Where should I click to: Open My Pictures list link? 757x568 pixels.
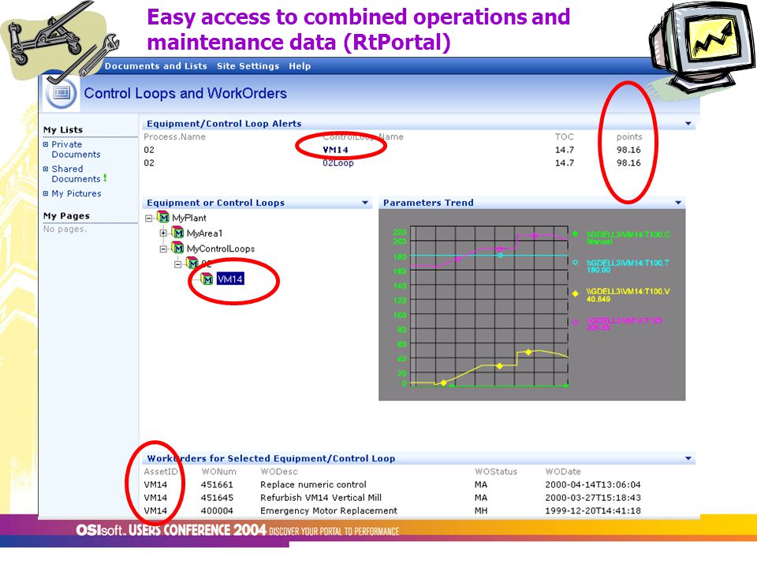click(76, 194)
